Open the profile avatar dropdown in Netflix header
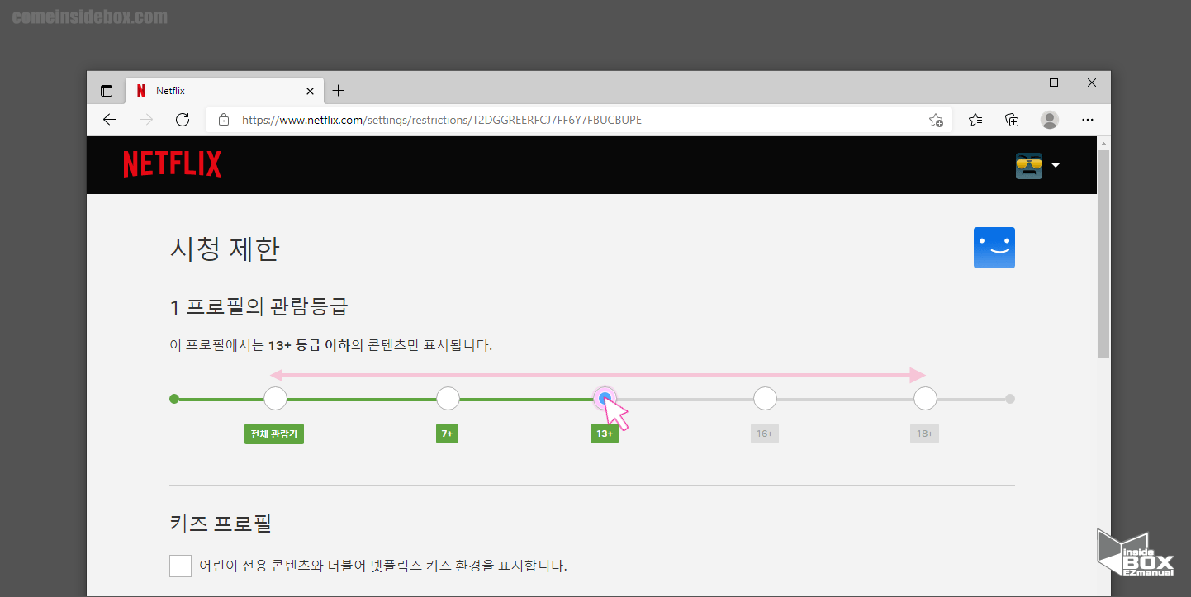Screen dimensions: 1191x597 pos(1038,165)
